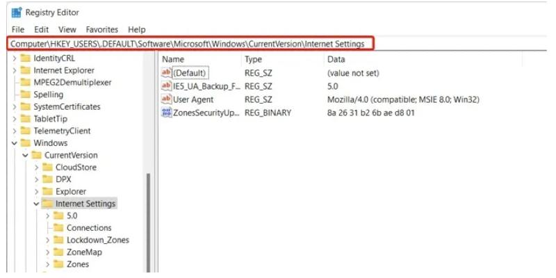This screenshot has height=278, width=556.
Task: Click the REG_BINARY type cell
Action: click(x=268, y=113)
